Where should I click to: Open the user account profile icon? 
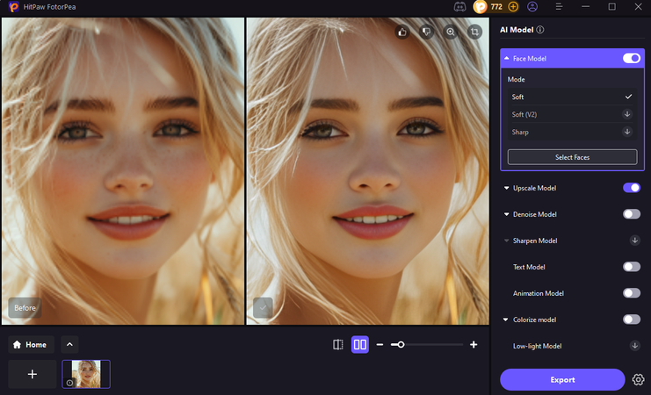pyautogui.click(x=532, y=7)
